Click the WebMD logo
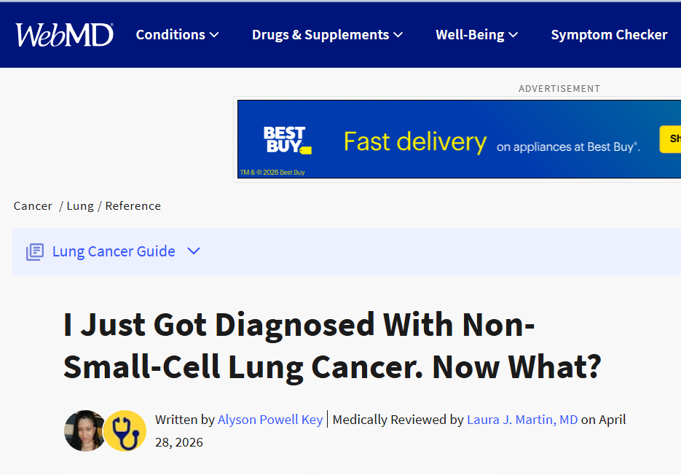 (x=64, y=35)
